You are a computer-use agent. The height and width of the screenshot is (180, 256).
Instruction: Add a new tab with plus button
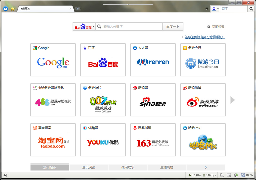78,9
